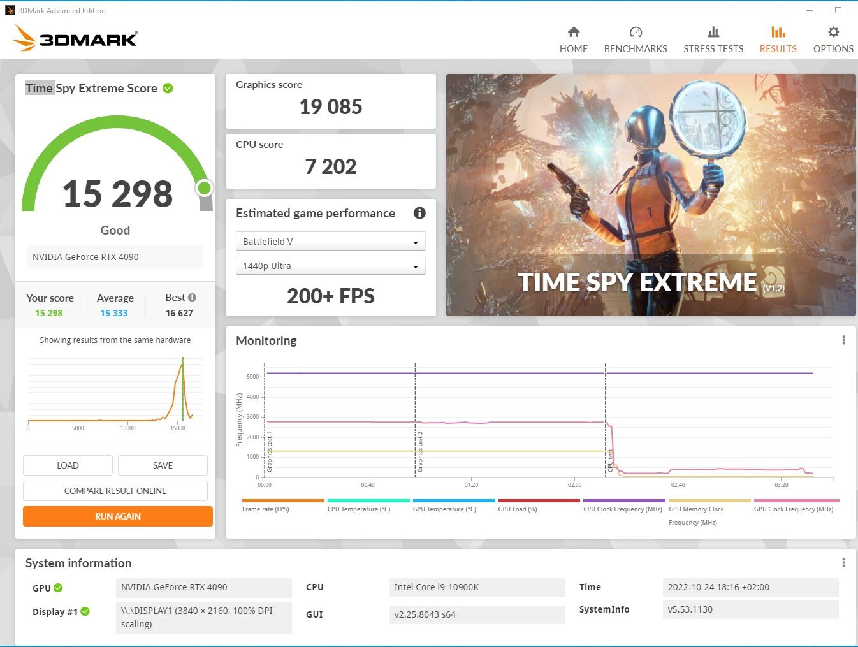Click the orange RUN AGAIN button

(x=118, y=516)
